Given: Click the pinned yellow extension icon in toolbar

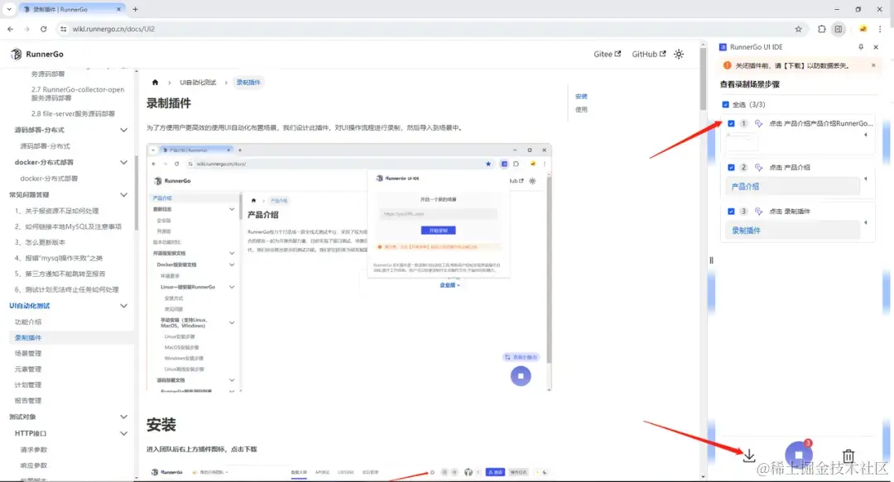Looking at the screenshot, I should 863,29.
